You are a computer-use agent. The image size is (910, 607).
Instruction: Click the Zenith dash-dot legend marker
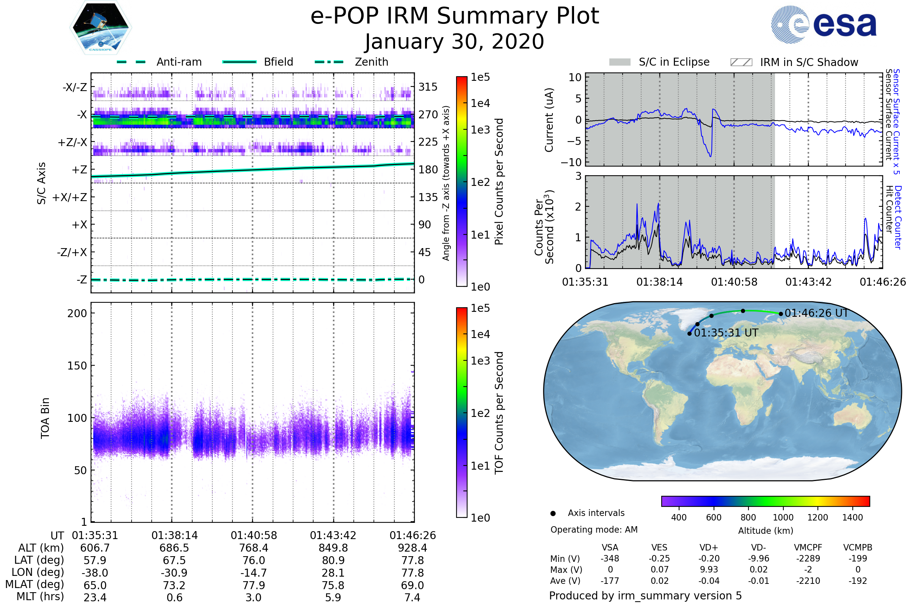click(x=329, y=62)
